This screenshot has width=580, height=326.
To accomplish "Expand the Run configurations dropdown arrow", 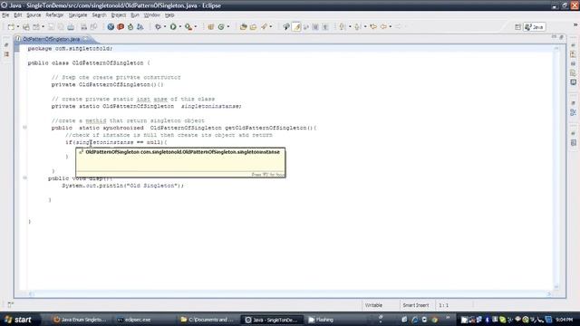I will pyautogui.click(x=180, y=27).
